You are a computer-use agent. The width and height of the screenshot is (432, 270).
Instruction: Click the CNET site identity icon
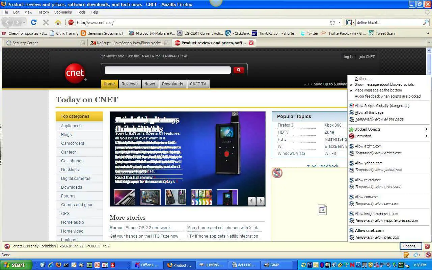[71, 22]
